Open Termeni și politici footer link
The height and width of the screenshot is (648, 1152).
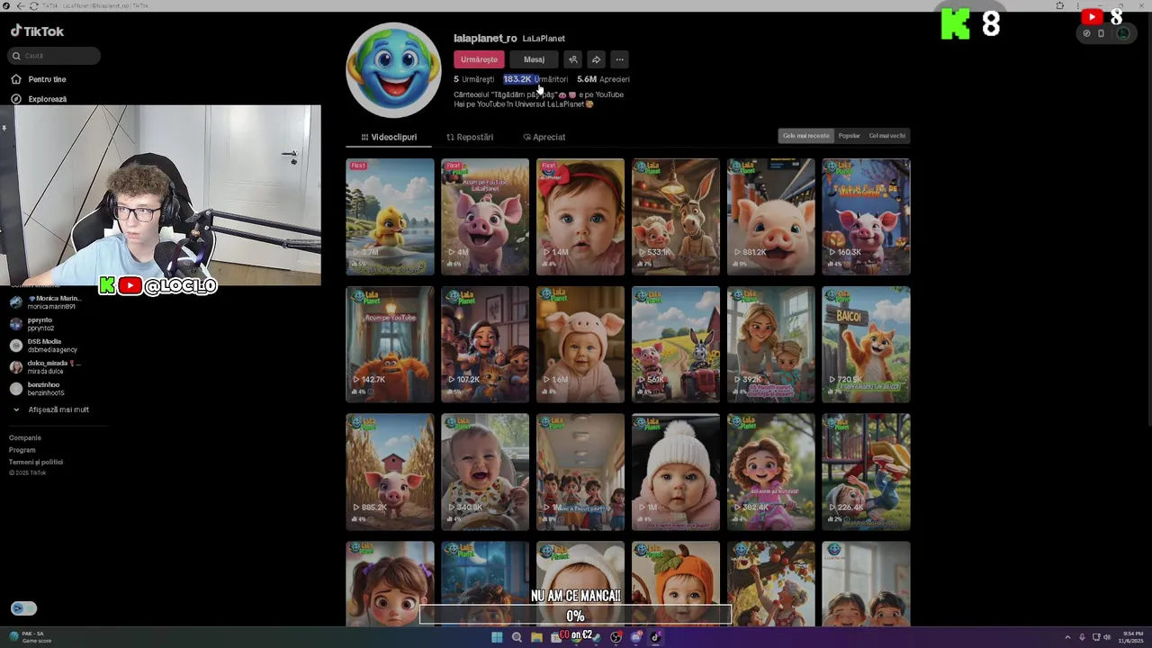(36, 462)
